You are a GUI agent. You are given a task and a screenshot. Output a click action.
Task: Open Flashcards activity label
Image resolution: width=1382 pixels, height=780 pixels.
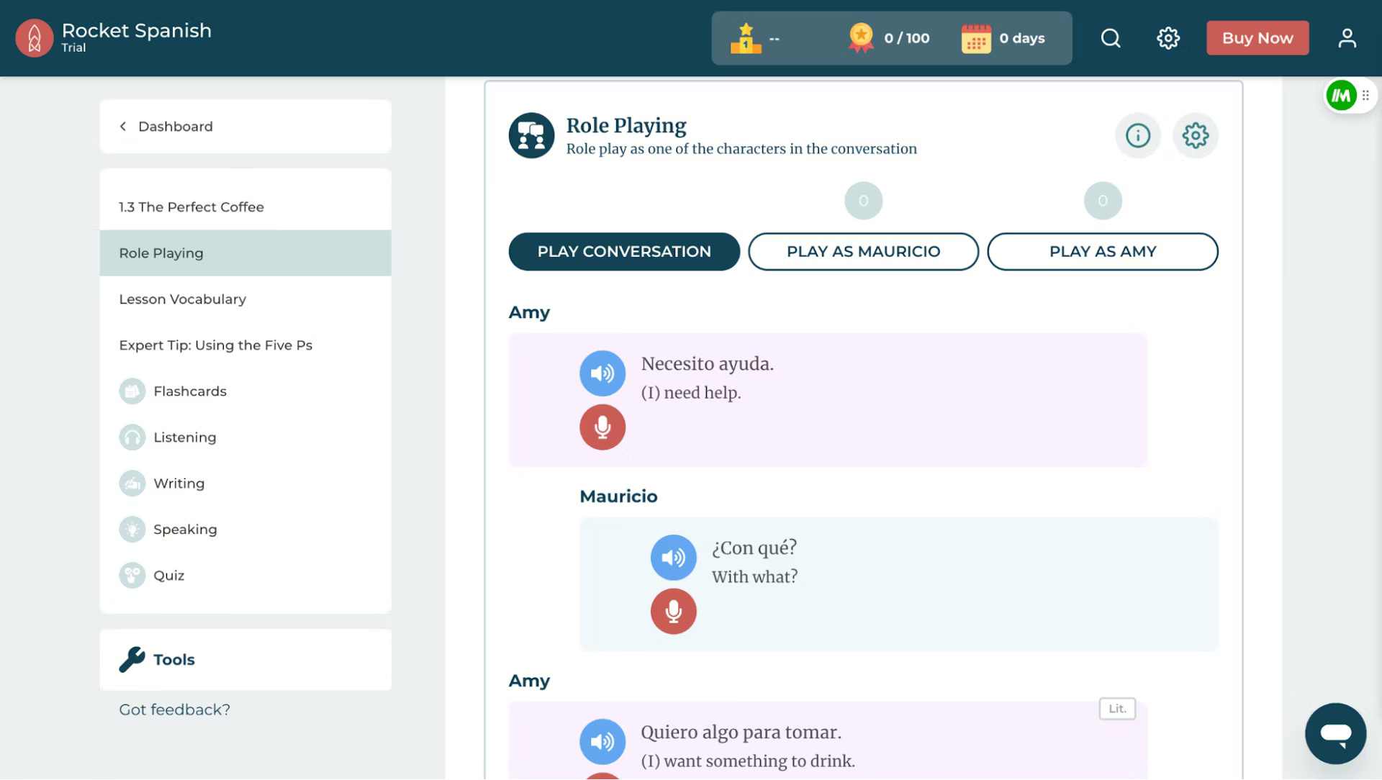pos(190,391)
